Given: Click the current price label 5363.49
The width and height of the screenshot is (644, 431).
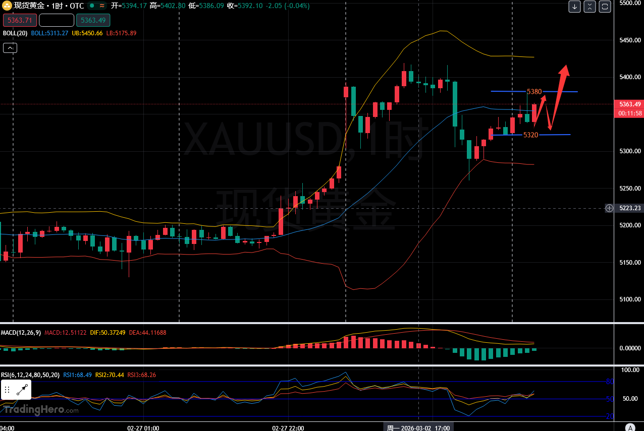Looking at the screenshot, I should (630, 104).
